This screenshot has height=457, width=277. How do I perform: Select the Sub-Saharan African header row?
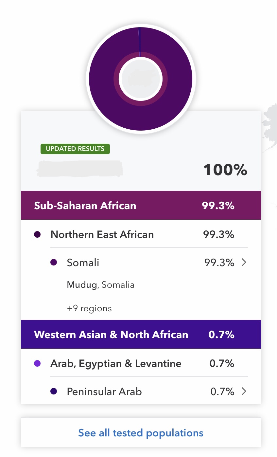coord(141,206)
